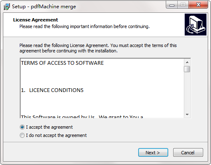Click the bold "License Agreement" heading
The height and width of the screenshot is (165, 211).
coord(35,20)
